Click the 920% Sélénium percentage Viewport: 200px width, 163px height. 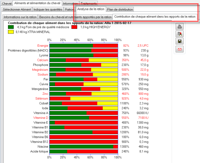[125, 98]
